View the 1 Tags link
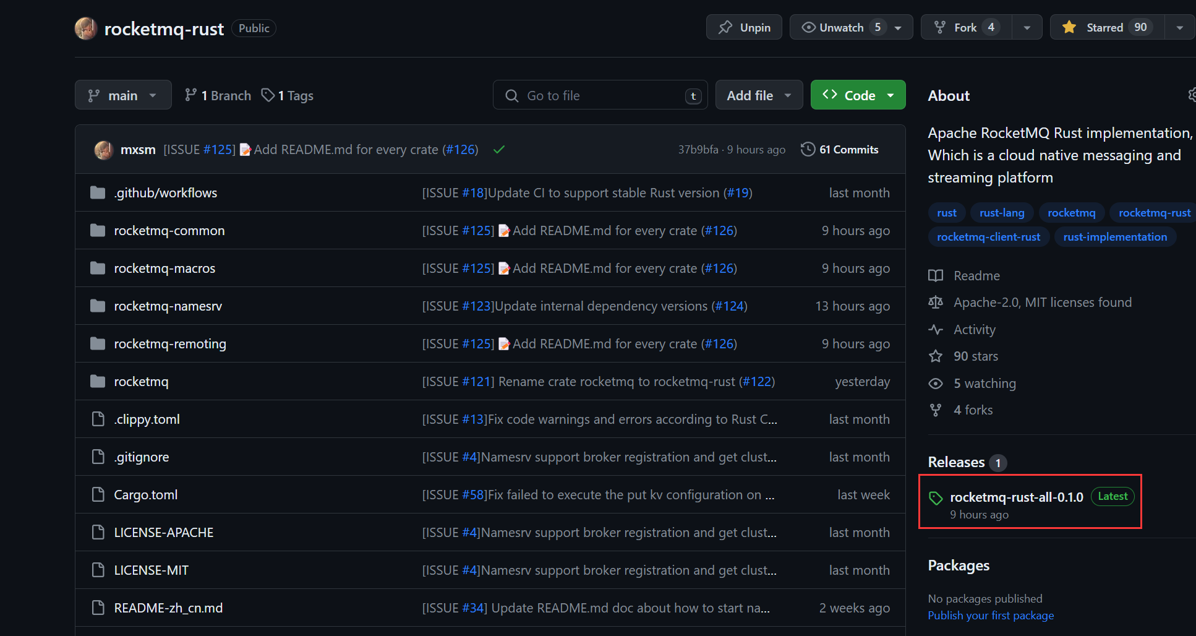This screenshot has height=636, width=1196. [x=288, y=95]
